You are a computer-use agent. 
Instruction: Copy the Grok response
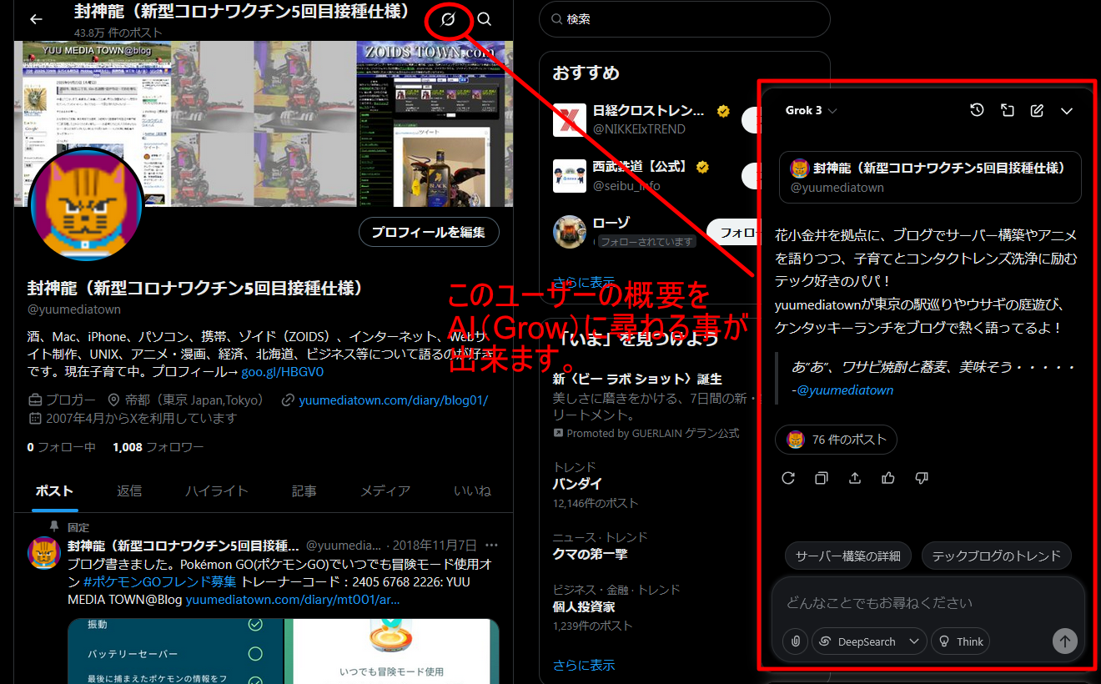tap(821, 477)
